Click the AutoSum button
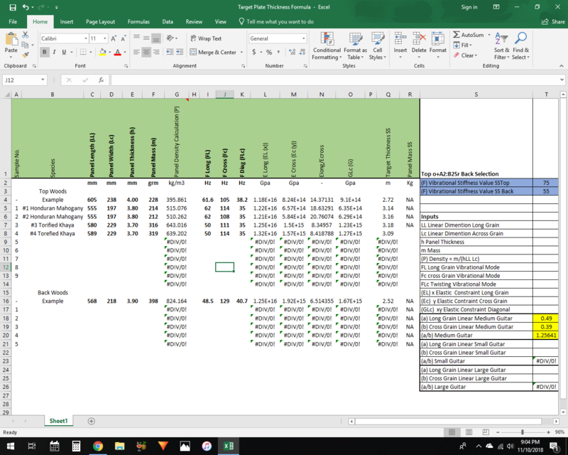Screen dimensions: 568x455 point(469,35)
